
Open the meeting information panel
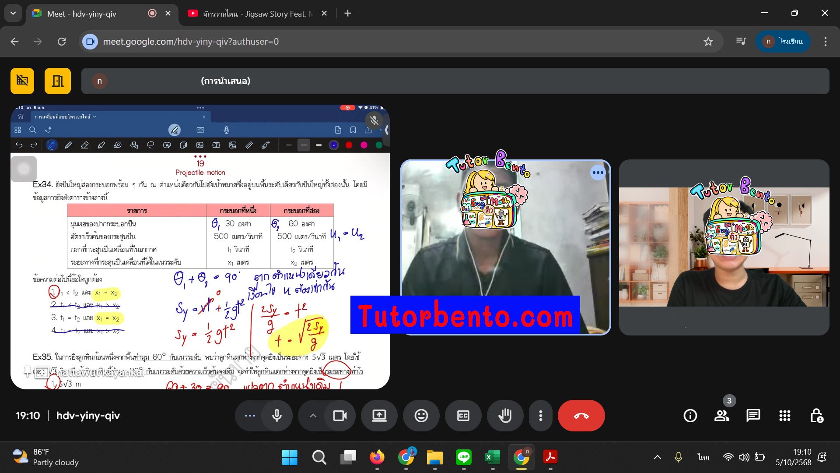point(690,416)
